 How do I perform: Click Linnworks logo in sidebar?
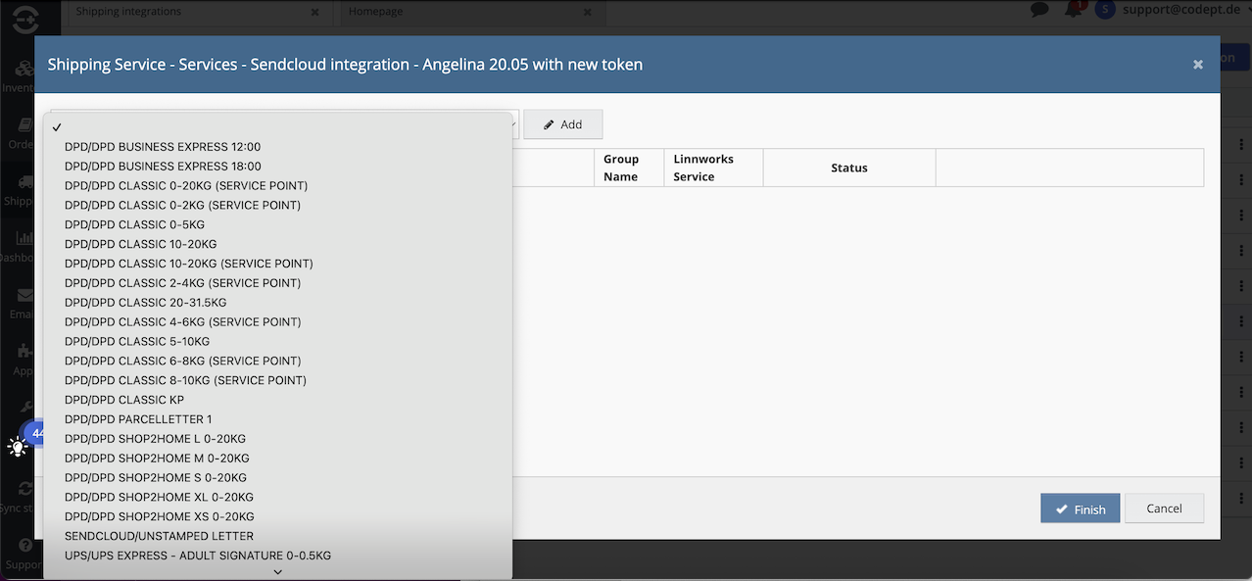coord(24,18)
